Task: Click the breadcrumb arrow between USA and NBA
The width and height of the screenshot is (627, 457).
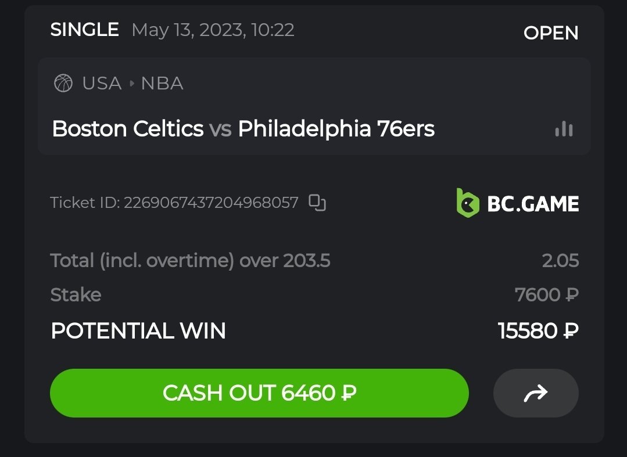Action: (x=131, y=84)
